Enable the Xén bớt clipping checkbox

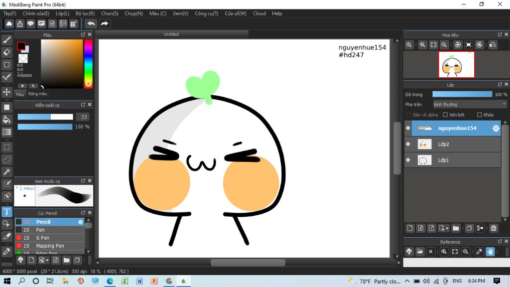[445, 115]
